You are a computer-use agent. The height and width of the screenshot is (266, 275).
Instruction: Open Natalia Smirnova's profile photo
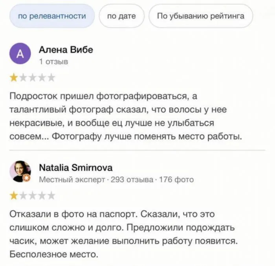pyautogui.click(x=20, y=171)
